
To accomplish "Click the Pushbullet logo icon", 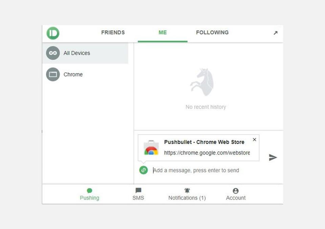I will click(53, 33).
